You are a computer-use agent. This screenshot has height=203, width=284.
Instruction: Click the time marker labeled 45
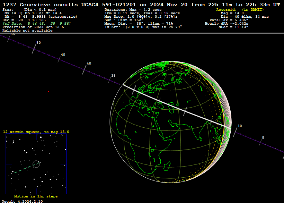pyautogui.click(x=59, y=59)
